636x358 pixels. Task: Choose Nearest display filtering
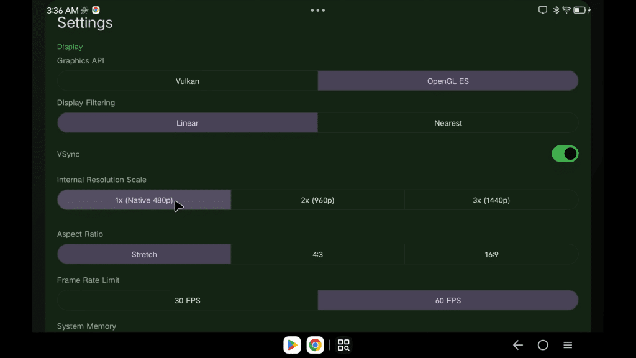448,122
